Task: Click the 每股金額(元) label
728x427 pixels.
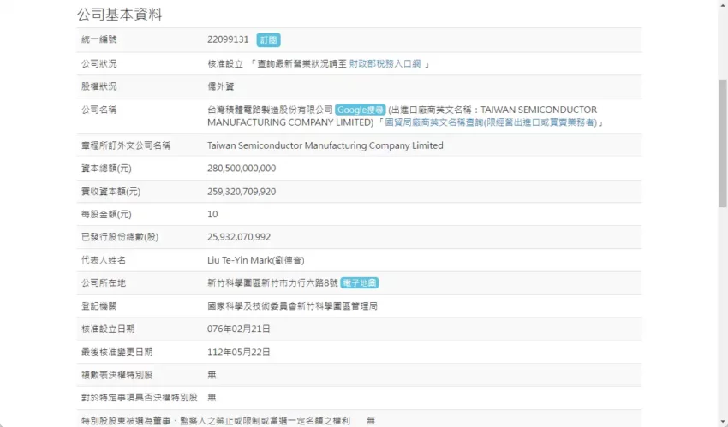Action: click(106, 214)
